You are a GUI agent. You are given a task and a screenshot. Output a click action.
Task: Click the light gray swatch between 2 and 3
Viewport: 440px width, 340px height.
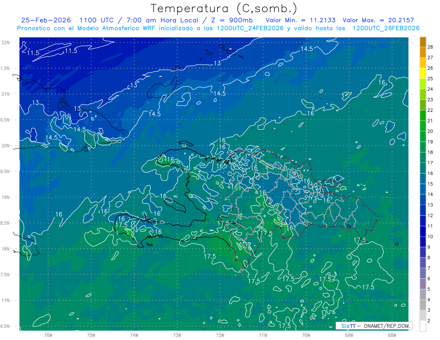pos(423,316)
